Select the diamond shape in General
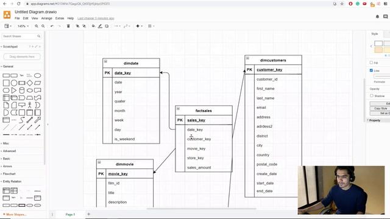This screenshot has height=219, width=390. click(30, 83)
